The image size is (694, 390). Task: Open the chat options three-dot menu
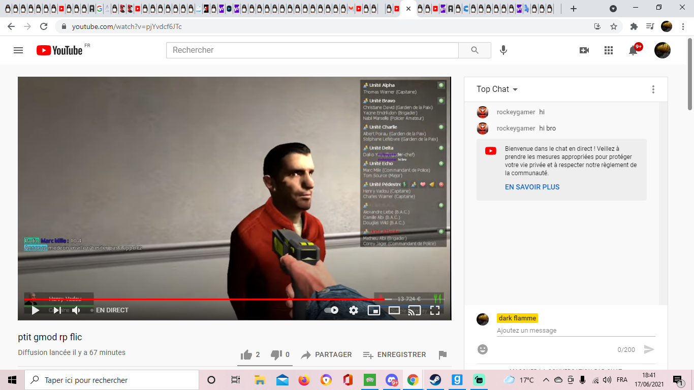tap(653, 89)
